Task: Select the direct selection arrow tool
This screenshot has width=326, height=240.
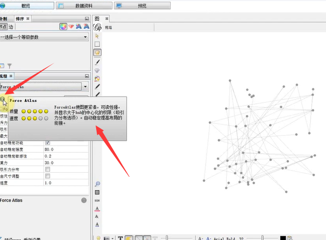Action: [x=97, y=36]
